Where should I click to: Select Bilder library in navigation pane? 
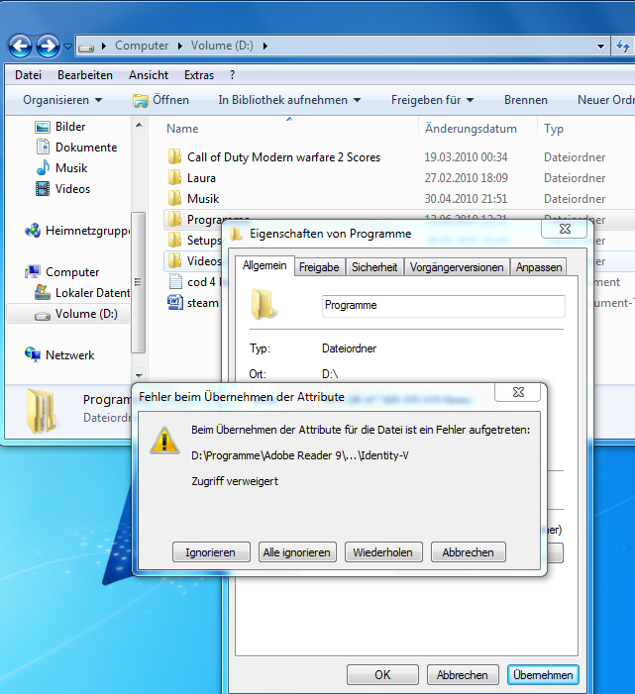point(59,127)
